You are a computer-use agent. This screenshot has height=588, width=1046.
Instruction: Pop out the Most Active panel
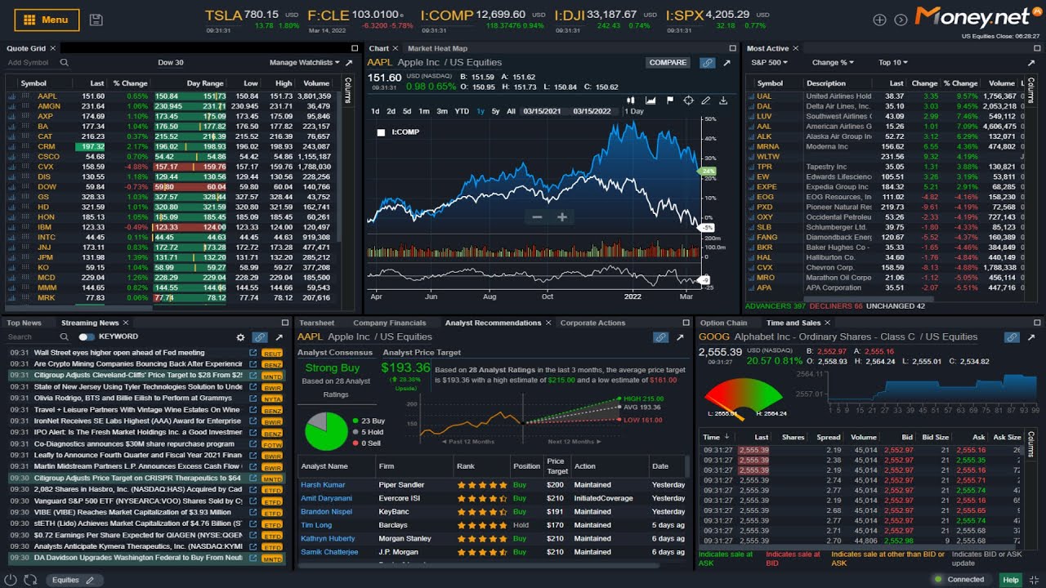pyautogui.click(x=1030, y=63)
